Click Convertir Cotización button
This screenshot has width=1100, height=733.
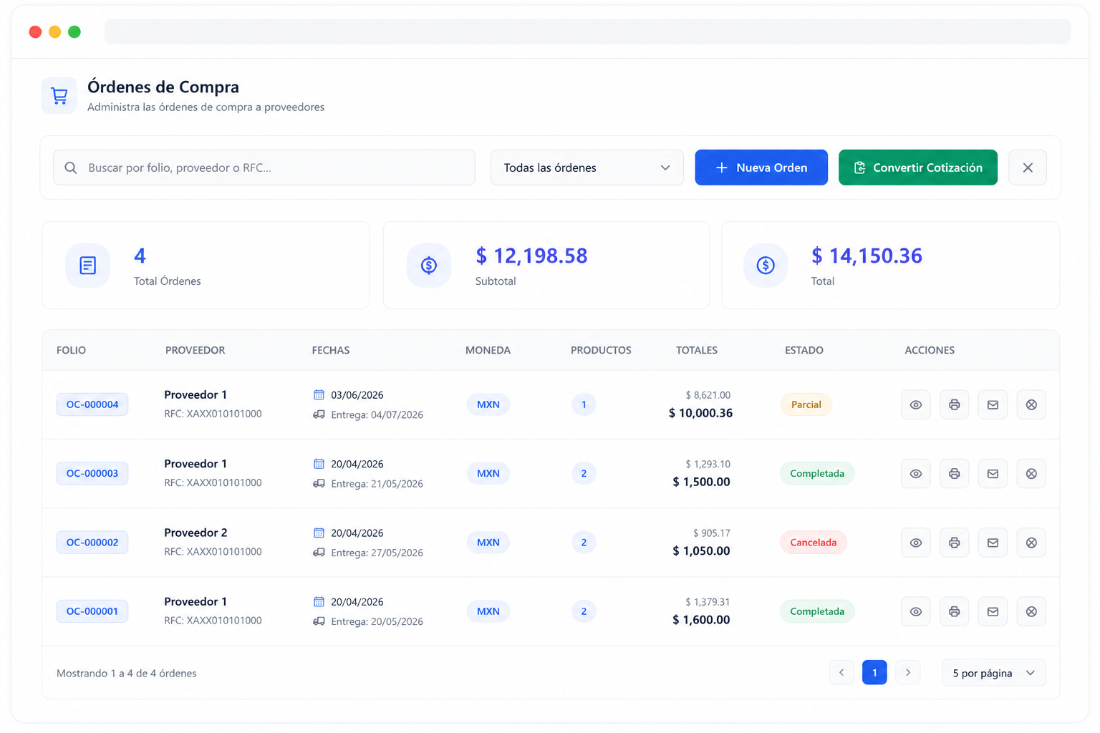click(918, 168)
